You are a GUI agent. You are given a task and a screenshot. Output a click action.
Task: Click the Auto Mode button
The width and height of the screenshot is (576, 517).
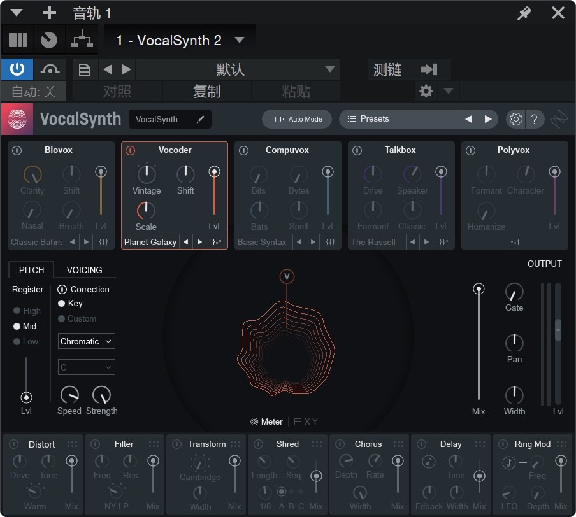click(297, 119)
